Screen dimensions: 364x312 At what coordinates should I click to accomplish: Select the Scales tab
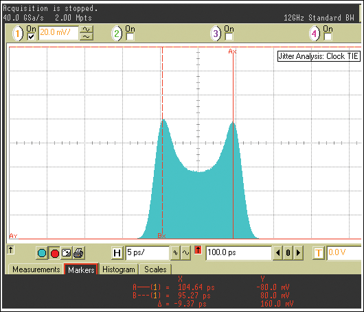(155, 269)
